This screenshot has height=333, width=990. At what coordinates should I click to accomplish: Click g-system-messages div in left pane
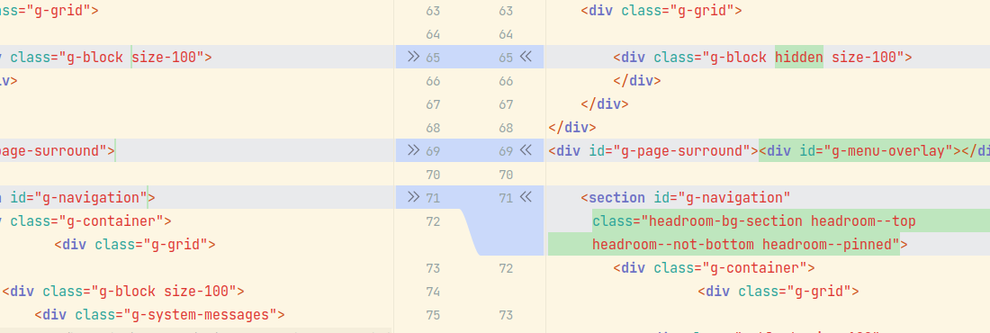click(159, 315)
